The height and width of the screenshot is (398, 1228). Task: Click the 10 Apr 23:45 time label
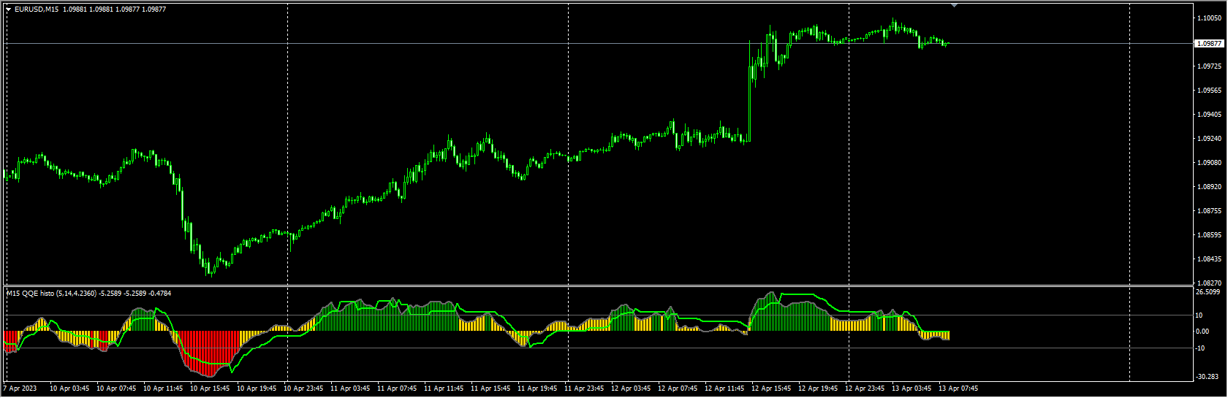(303, 389)
